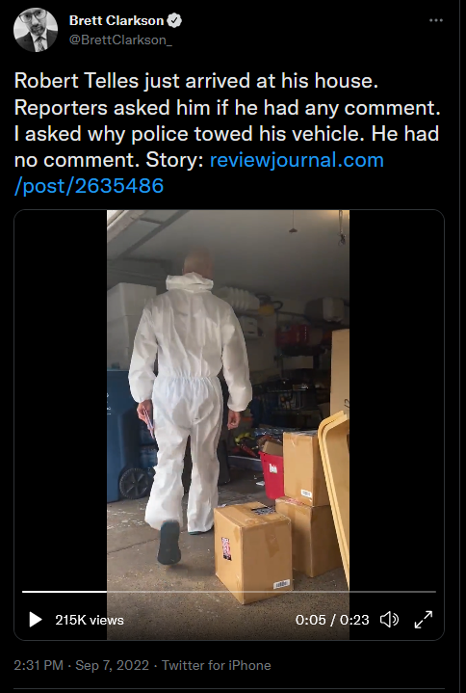This screenshot has height=693, width=466.
Task: Expand the video to fullscreen
Action: 424,620
